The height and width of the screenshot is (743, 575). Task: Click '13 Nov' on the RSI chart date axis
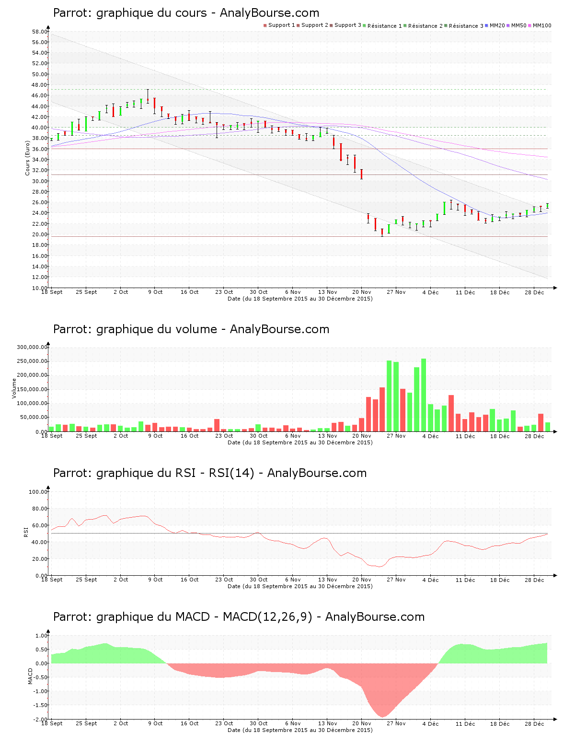pos(327,580)
